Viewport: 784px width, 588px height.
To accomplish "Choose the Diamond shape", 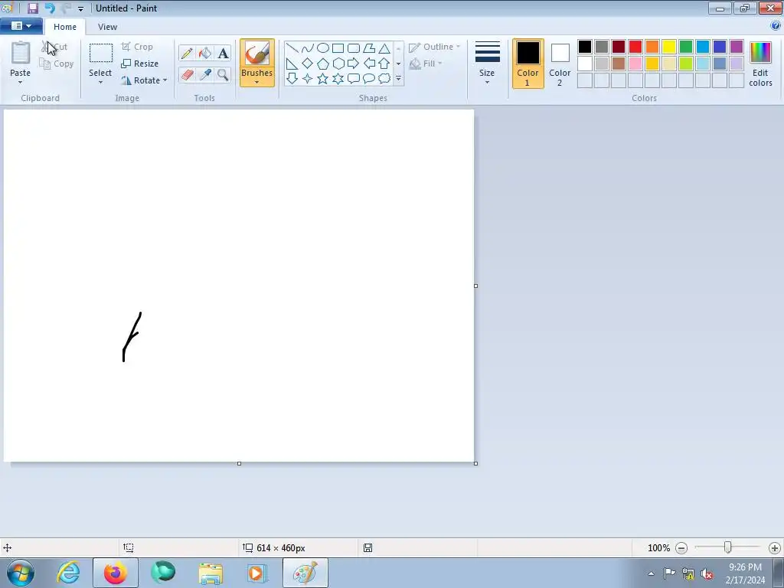I will (308, 64).
